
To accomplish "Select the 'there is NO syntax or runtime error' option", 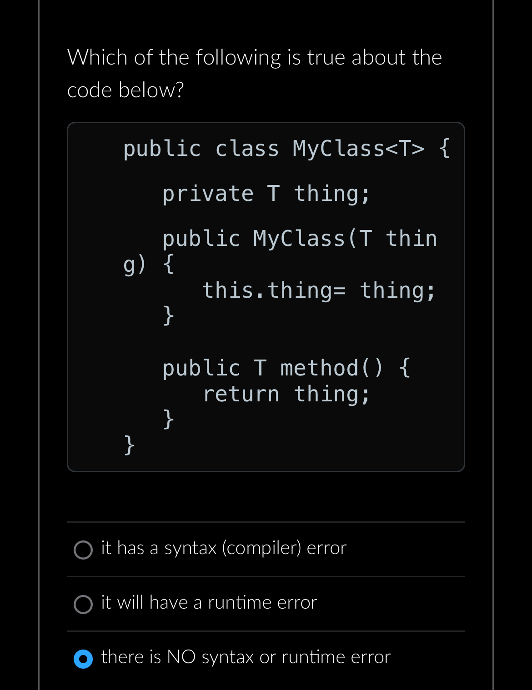I will click(246, 657).
